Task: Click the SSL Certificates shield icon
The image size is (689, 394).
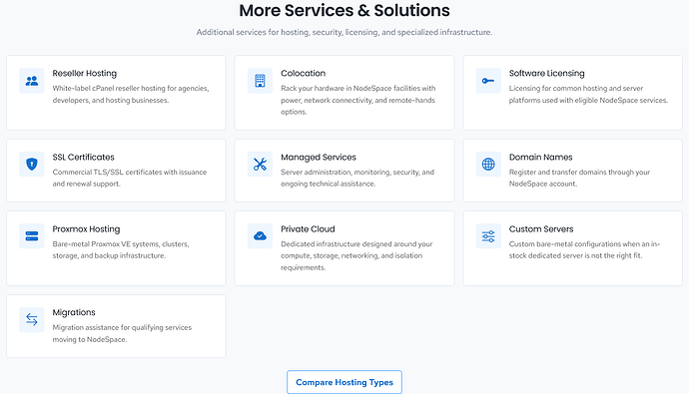Action: 32,165
